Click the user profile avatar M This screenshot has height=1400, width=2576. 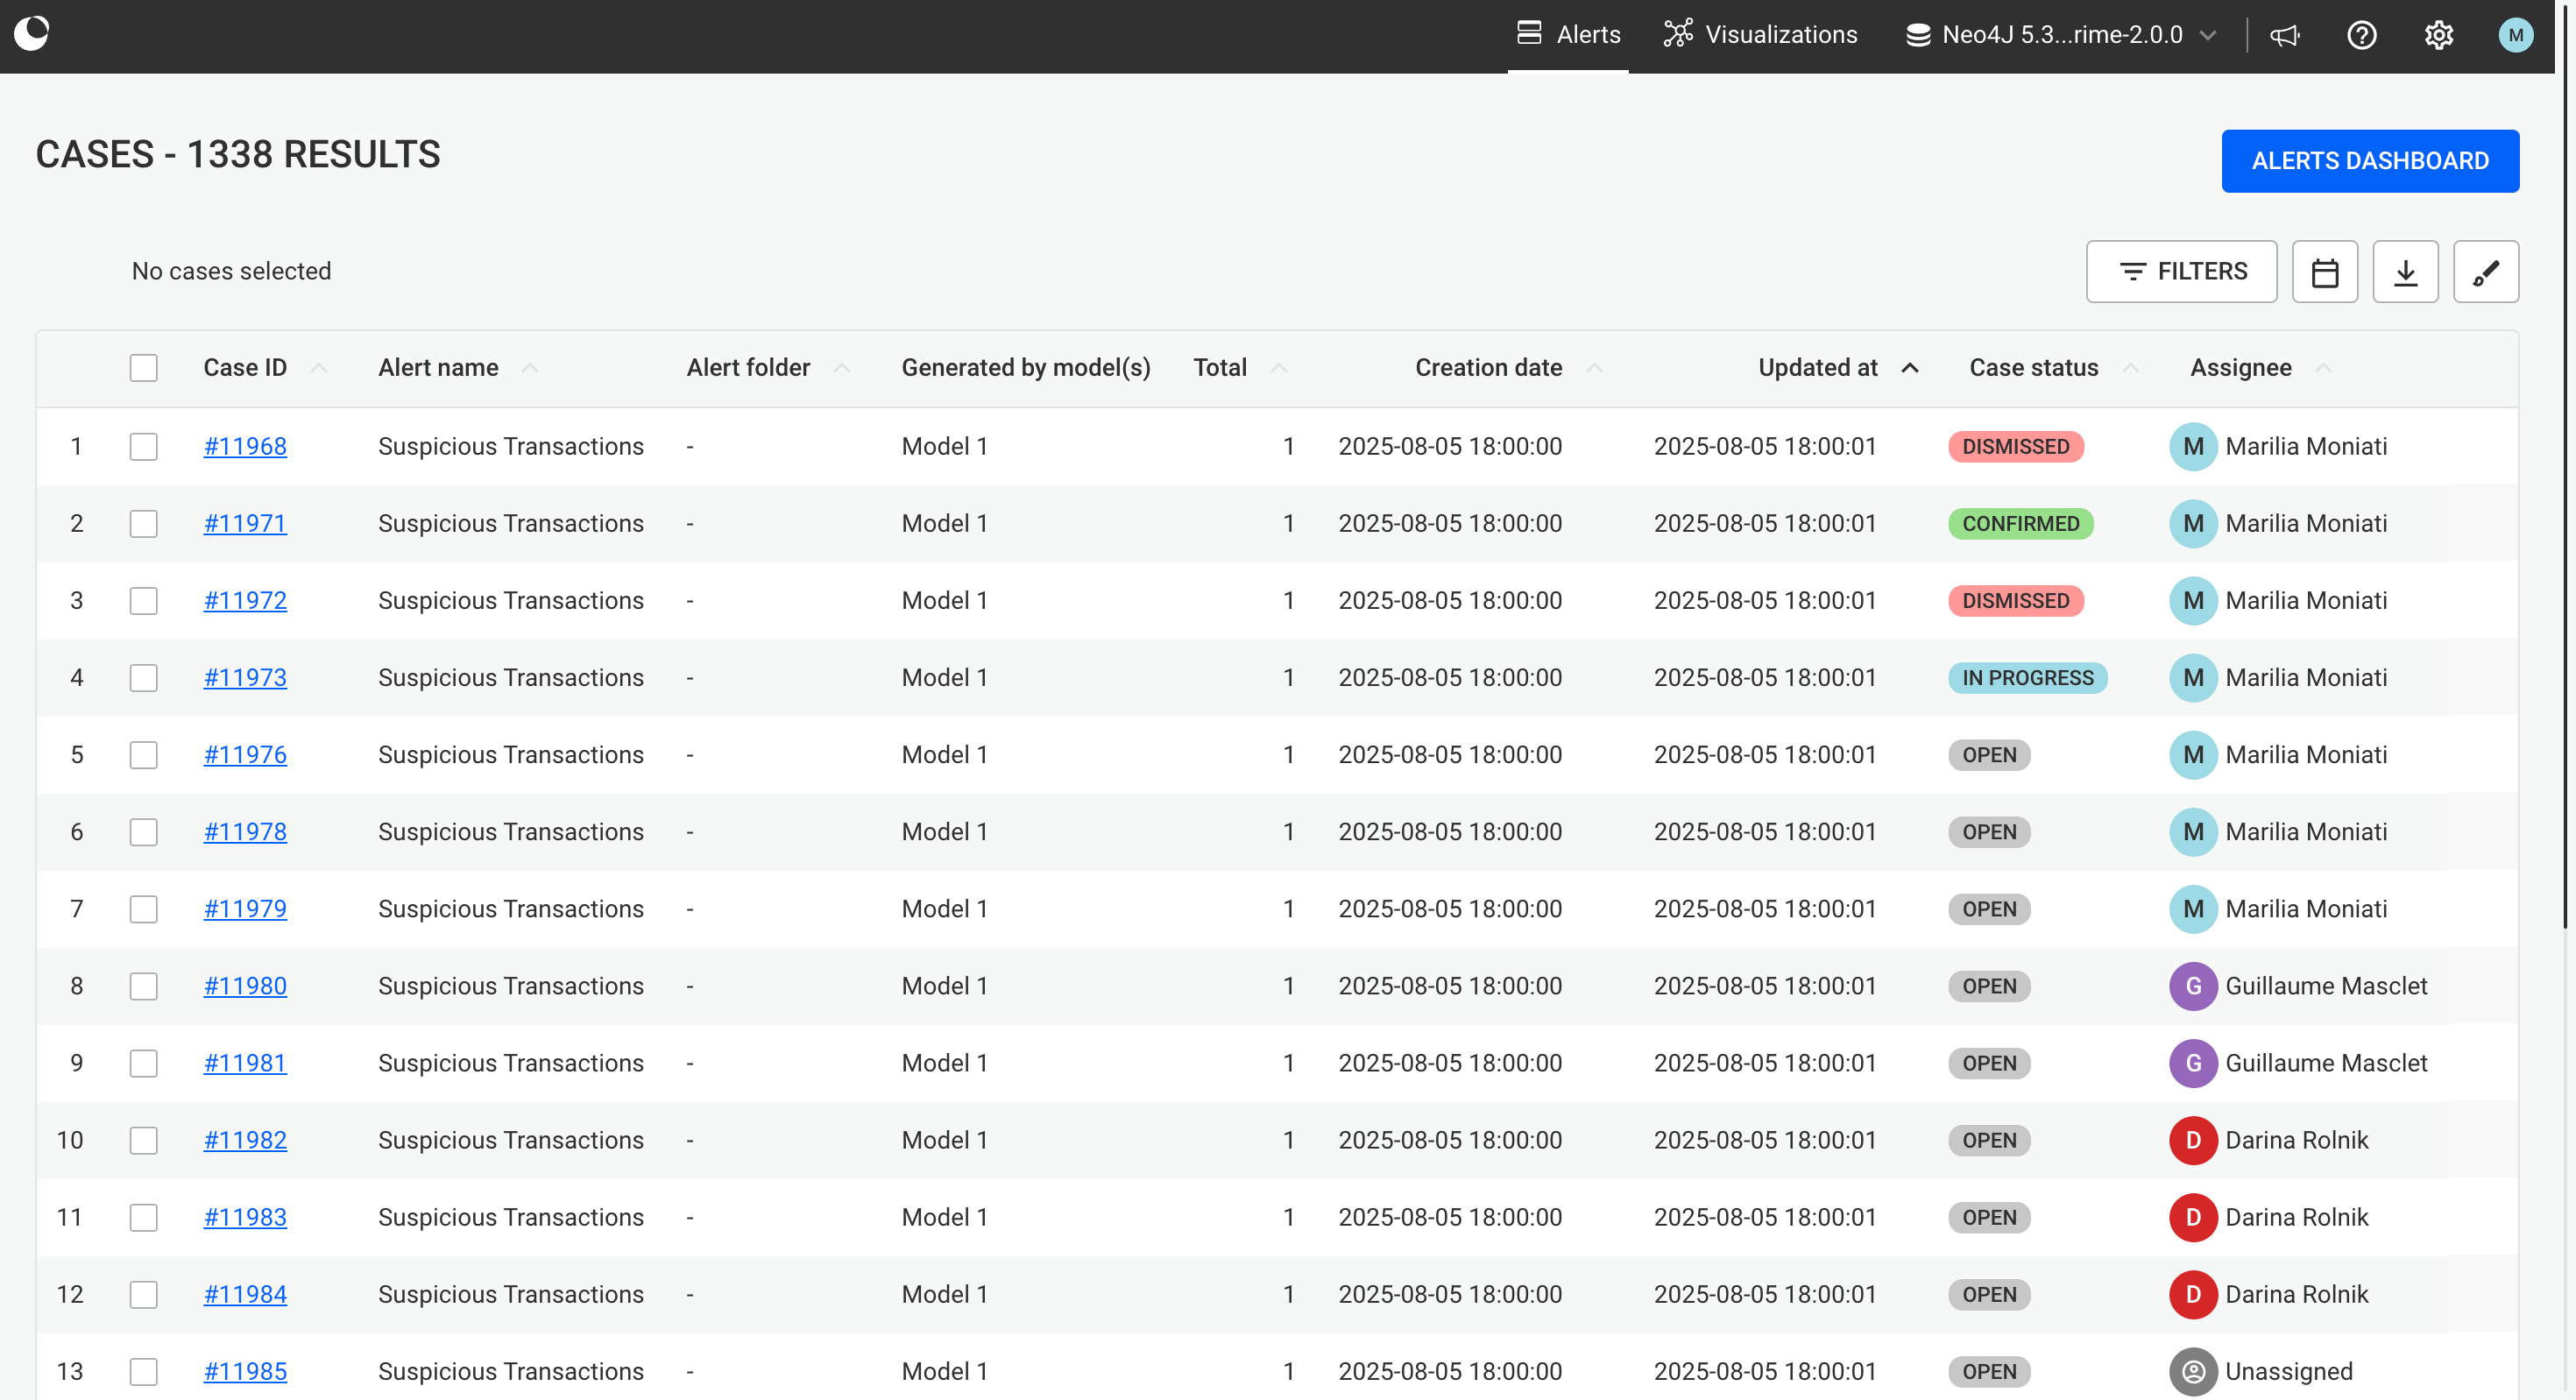click(2515, 36)
